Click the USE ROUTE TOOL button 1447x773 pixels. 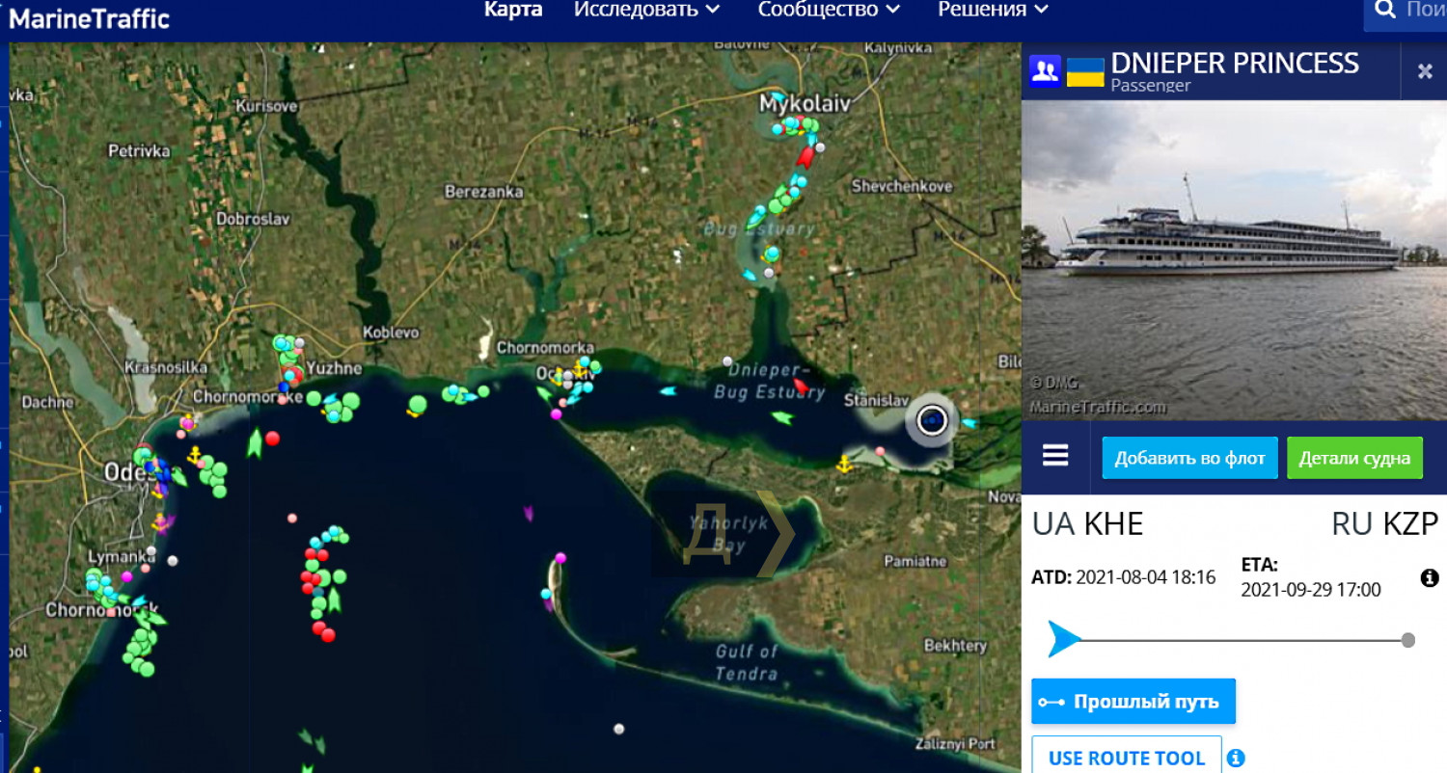1126,758
